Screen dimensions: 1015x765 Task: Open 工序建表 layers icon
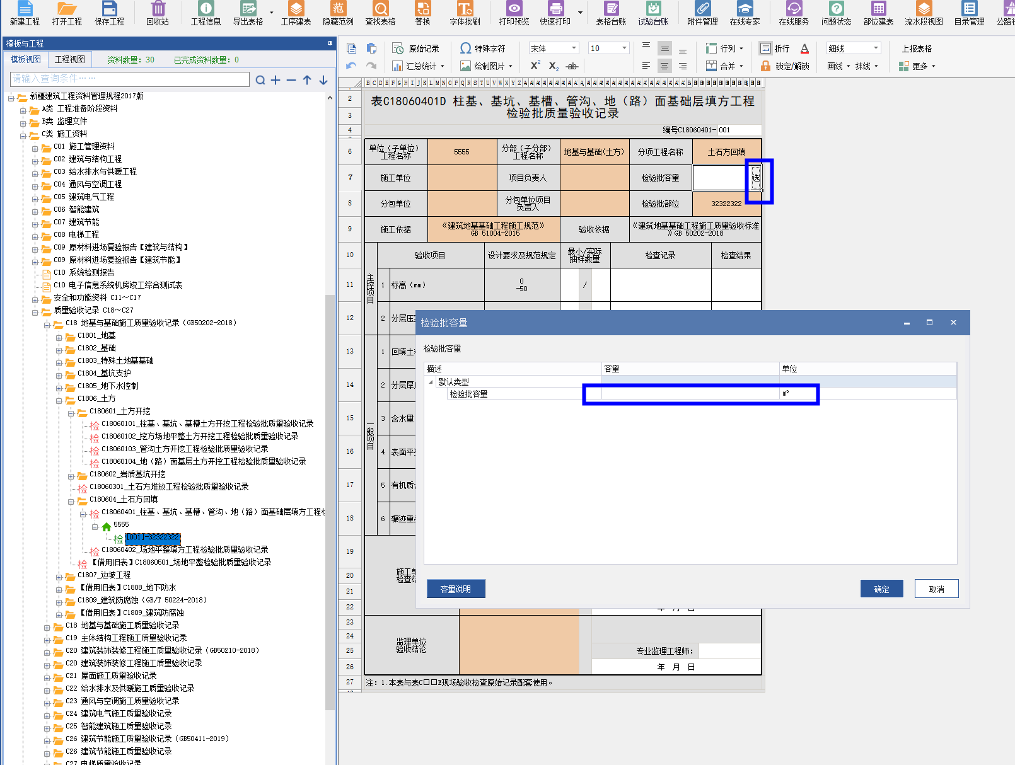click(296, 13)
